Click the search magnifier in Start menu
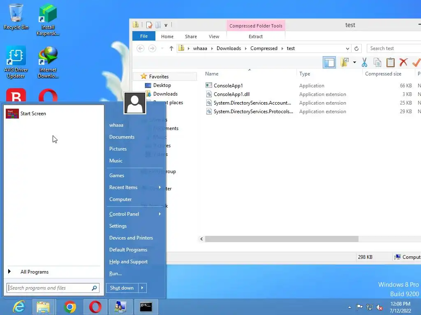This screenshot has height=315, width=421. point(94,288)
